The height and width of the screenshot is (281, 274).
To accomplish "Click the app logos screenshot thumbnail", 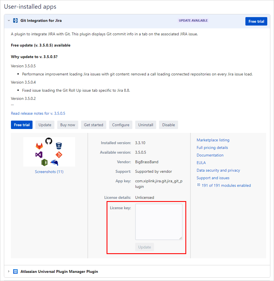I will coord(49,152).
